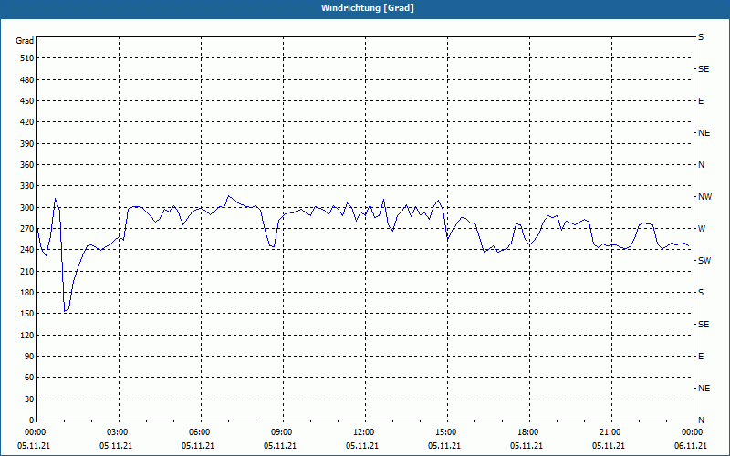This screenshot has width=730, height=456.
Task: Click the 05.11.21 date under 12:00
Action: 362,446
